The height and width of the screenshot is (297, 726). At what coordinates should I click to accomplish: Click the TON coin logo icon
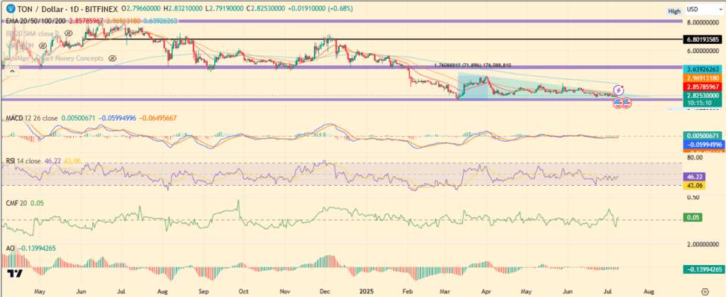click(8, 9)
